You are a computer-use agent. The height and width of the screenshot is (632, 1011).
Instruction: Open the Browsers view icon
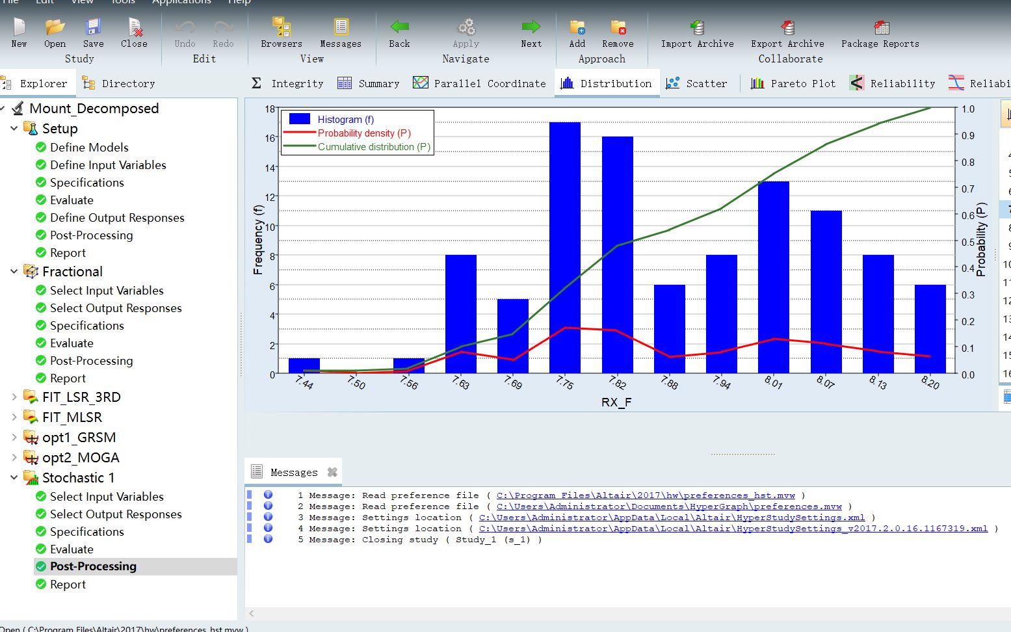[x=282, y=27]
